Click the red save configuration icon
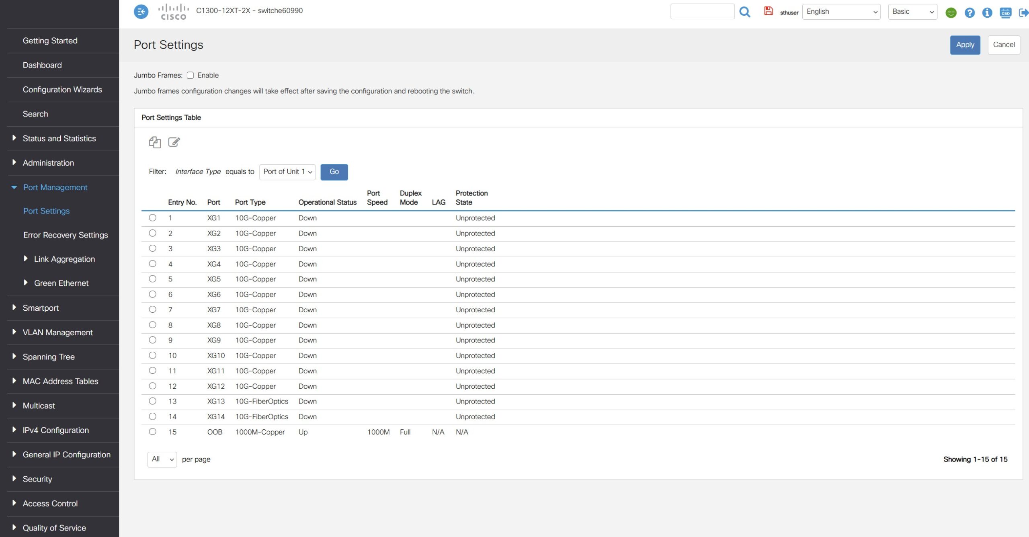Image resolution: width=1029 pixels, height=537 pixels. click(x=768, y=11)
